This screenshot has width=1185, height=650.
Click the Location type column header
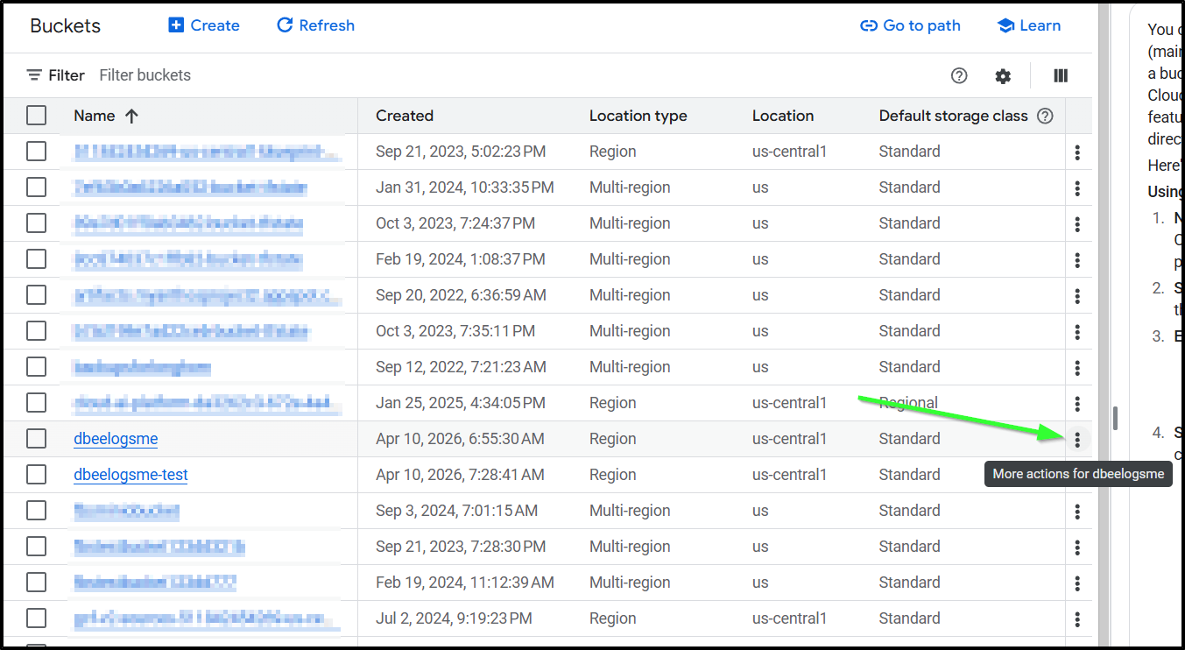tap(638, 116)
